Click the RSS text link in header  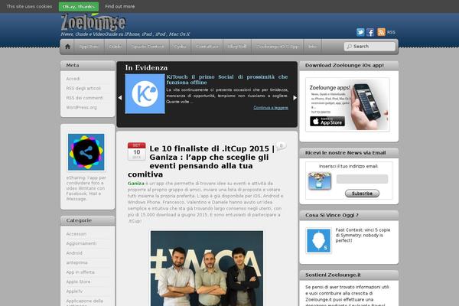(x=391, y=32)
